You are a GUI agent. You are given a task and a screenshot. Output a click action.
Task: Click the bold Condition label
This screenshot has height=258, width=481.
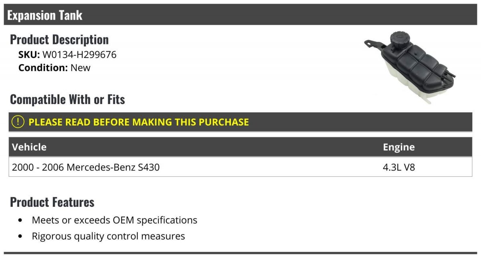(43, 68)
